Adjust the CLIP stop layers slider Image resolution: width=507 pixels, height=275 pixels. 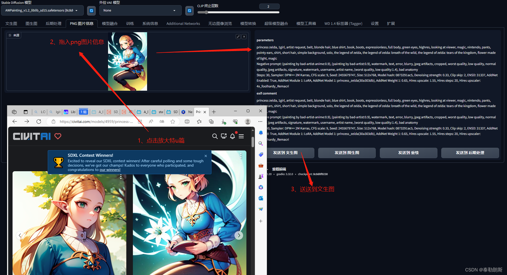[x=238, y=12]
